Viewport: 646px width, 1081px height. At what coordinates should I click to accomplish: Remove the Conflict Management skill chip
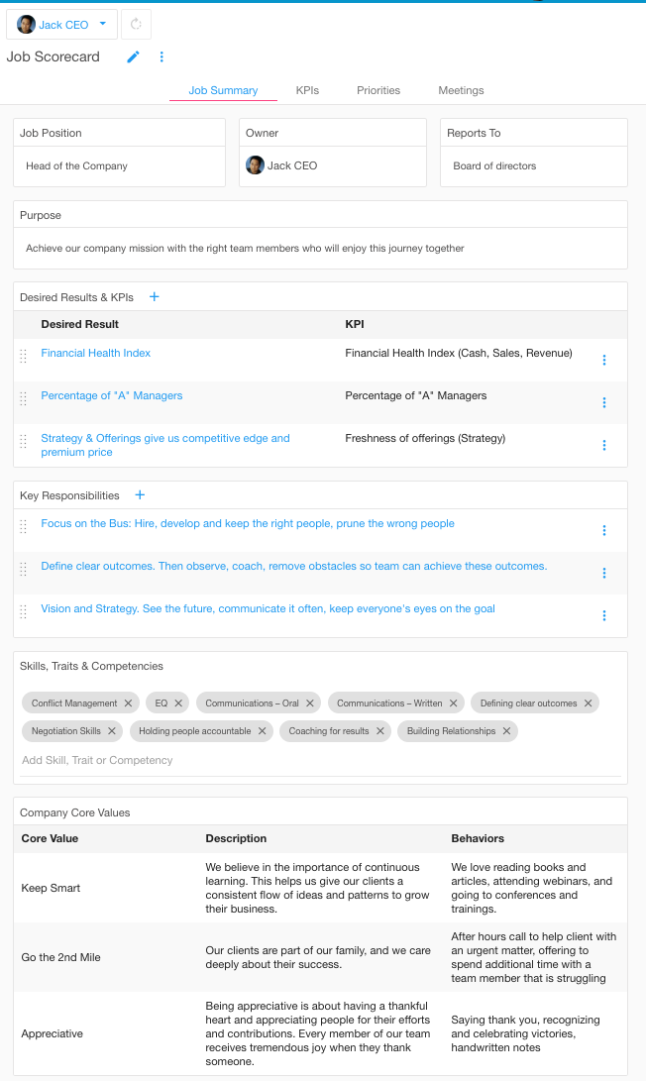coord(128,703)
